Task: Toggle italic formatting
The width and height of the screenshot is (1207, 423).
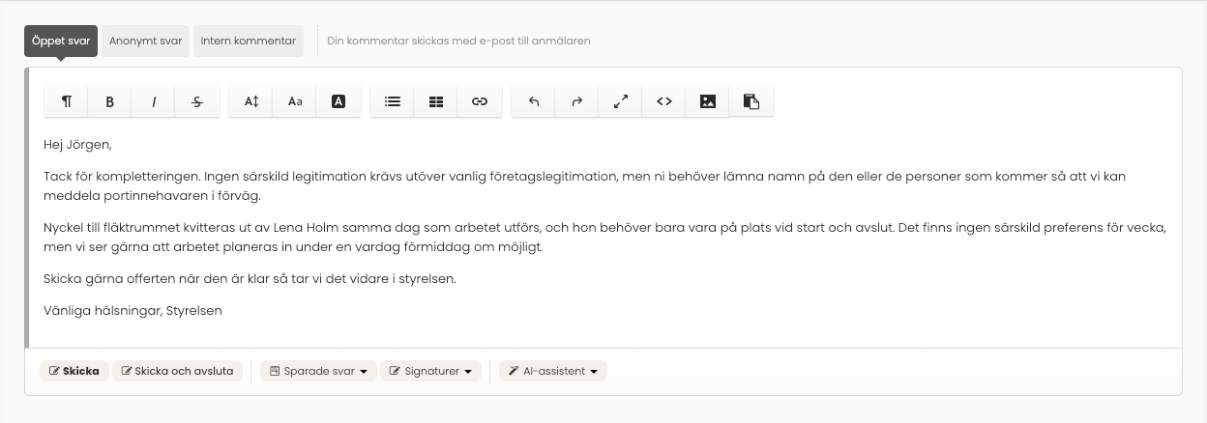Action: 154,101
